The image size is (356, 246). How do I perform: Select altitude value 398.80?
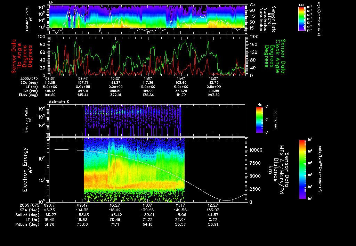(x=115, y=91)
